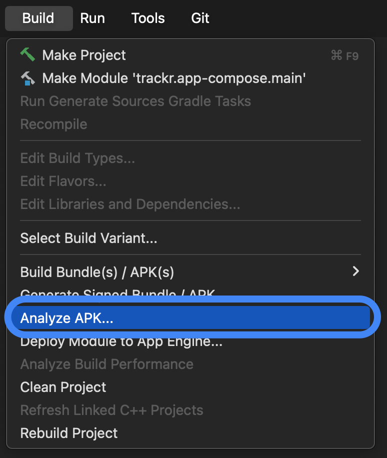Choose Analyze Build Performance entry
The width and height of the screenshot is (387, 458).
(106, 364)
